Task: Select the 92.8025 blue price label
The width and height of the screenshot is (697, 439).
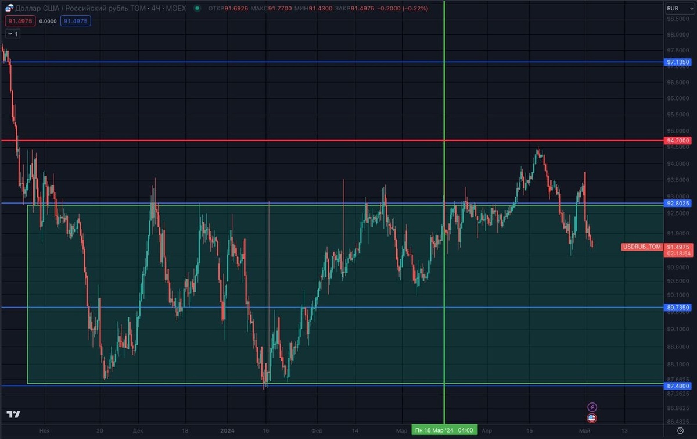Action: click(x=678, y=204)
